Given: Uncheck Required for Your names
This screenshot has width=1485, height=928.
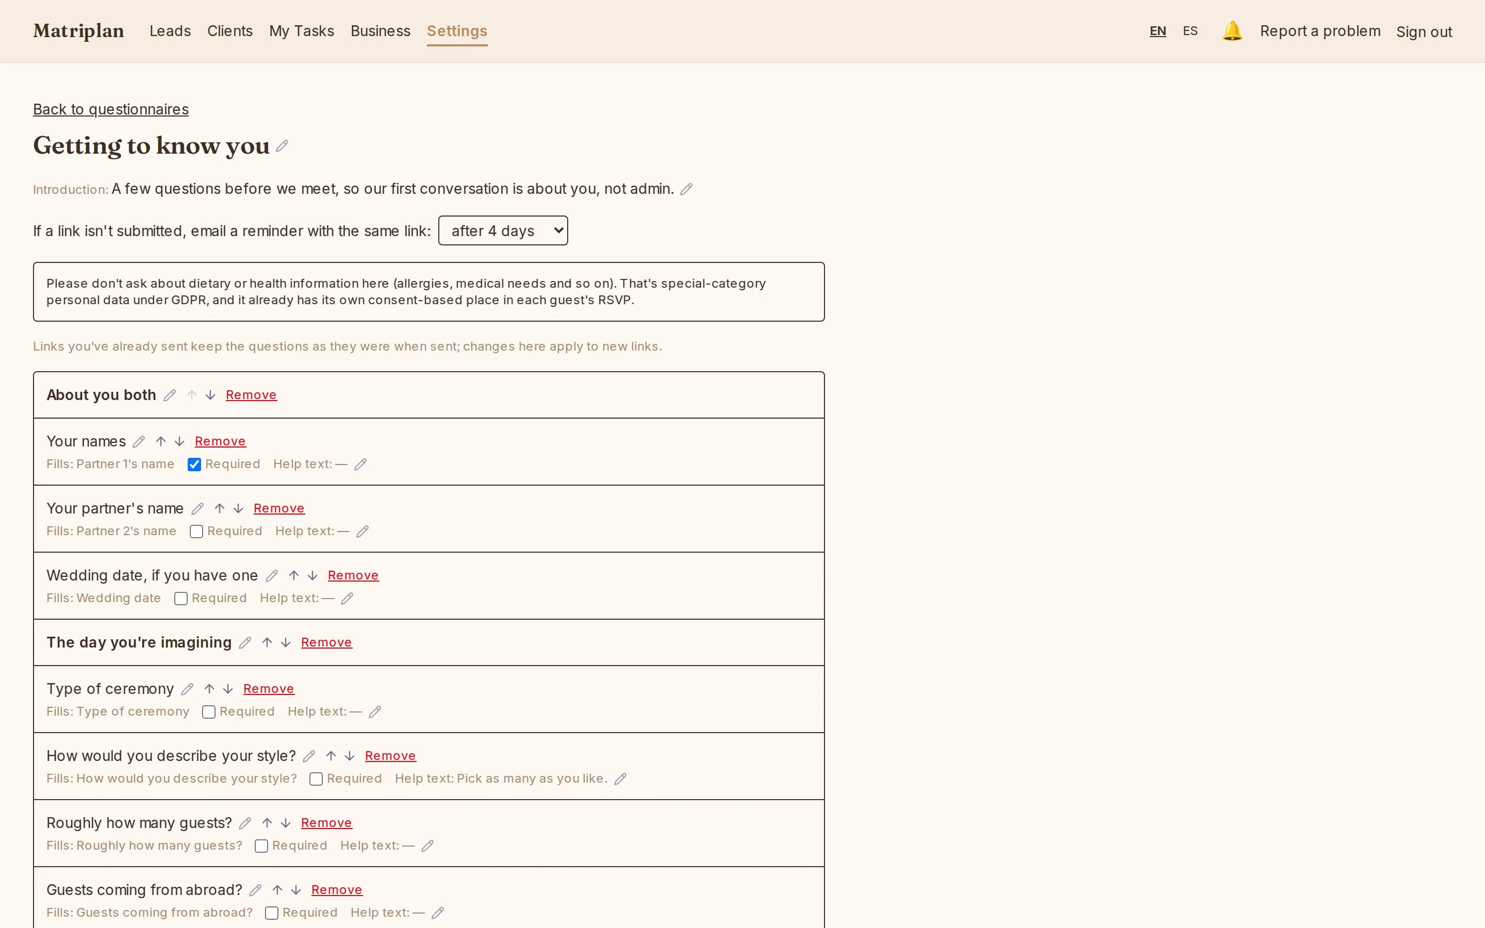Looking at the screenshot, I should tap(194, 465).
